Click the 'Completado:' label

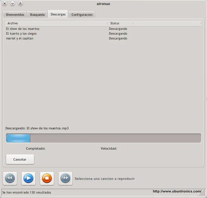coord(36,149)
